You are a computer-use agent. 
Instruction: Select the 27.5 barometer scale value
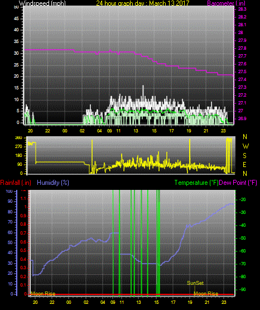pyautogui.click(x=242, y=71)
